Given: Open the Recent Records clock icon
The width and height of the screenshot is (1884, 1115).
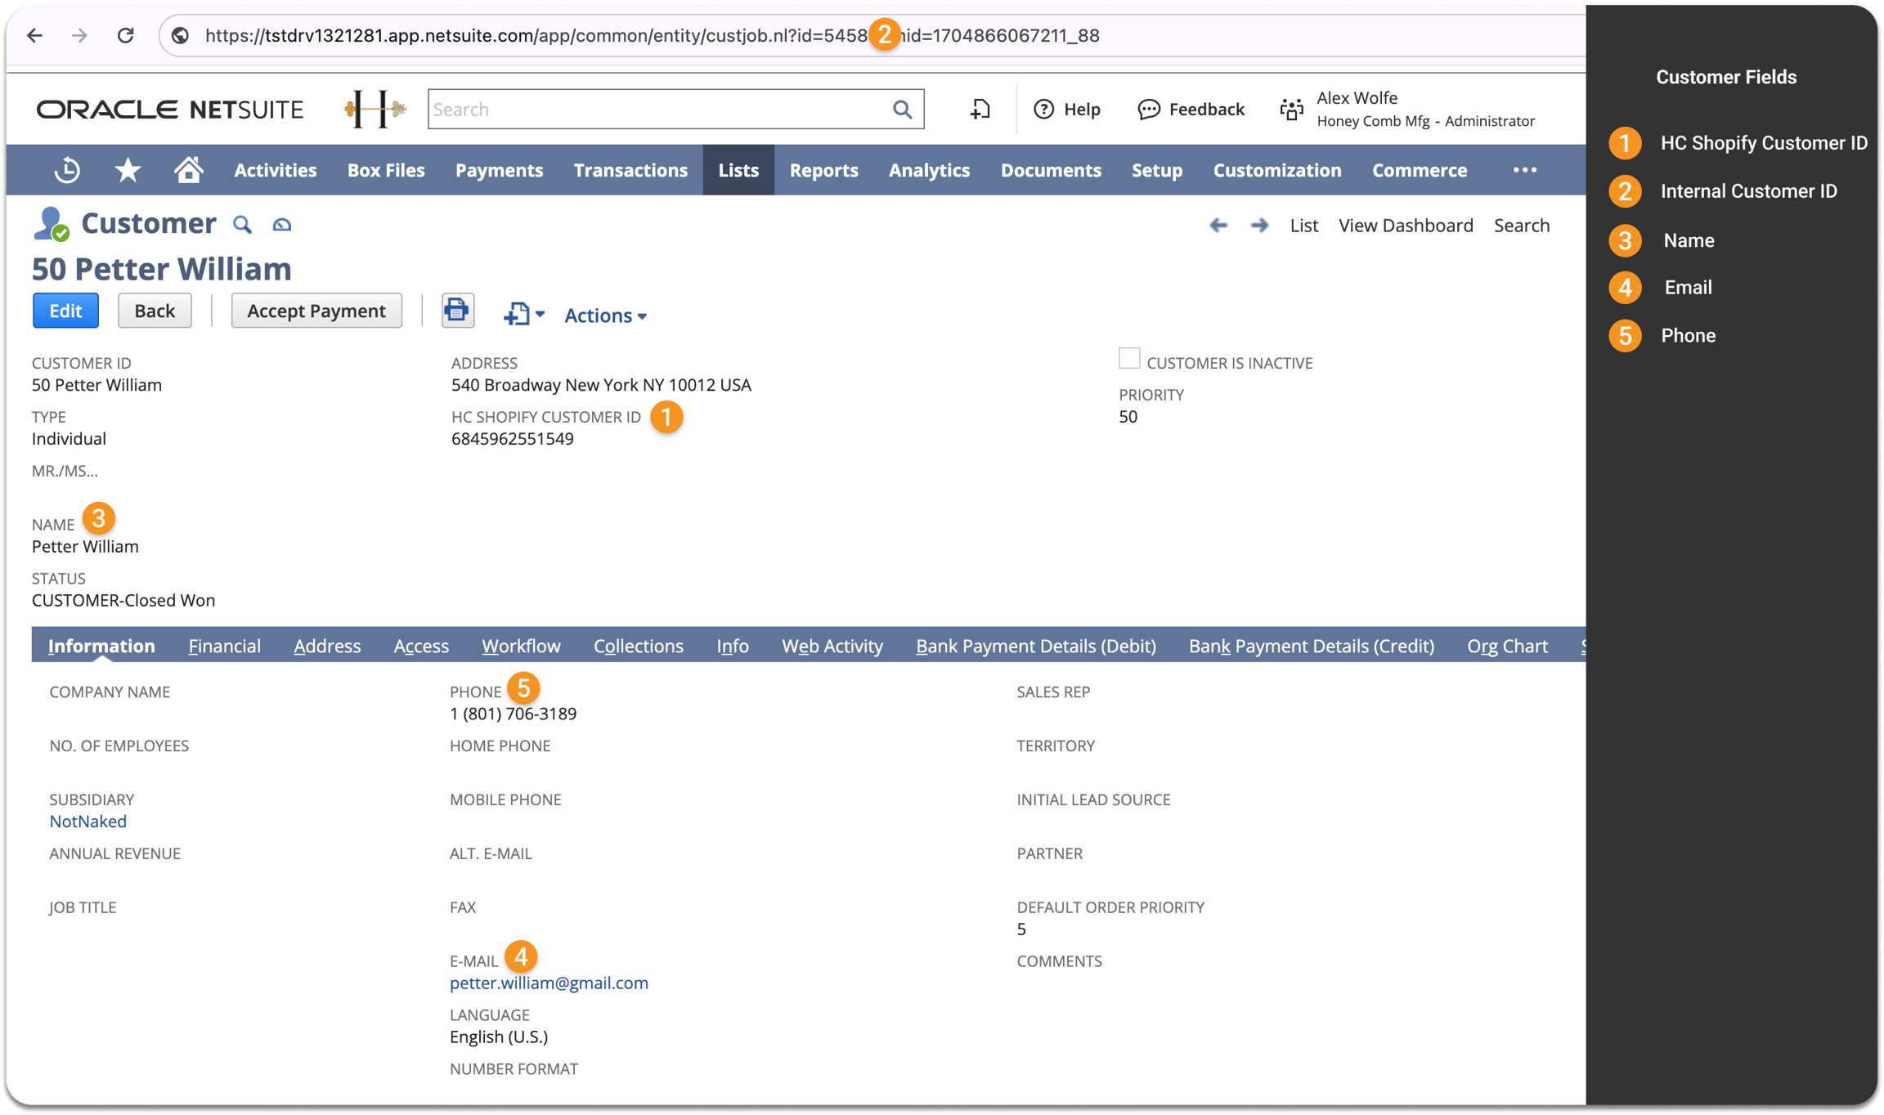Looking at the screenshot, I should point(67,170).
